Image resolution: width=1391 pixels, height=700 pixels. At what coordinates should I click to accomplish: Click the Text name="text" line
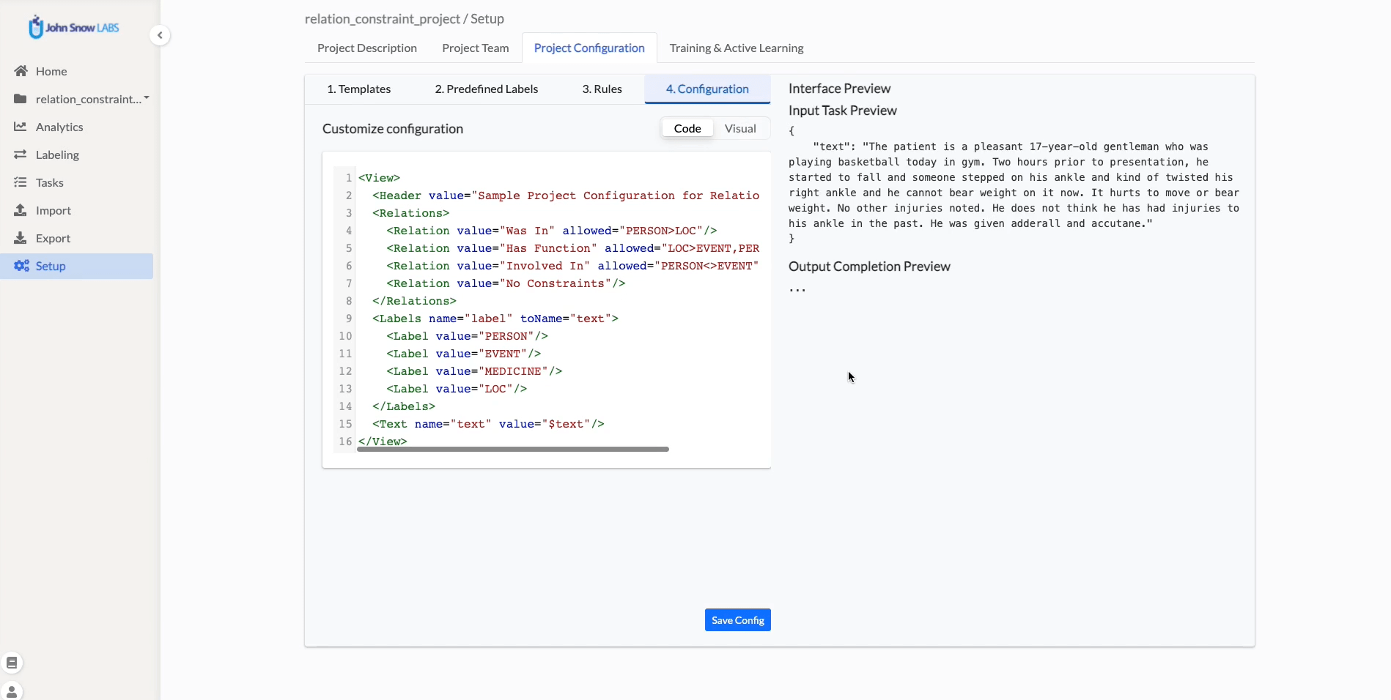point(488,424)
